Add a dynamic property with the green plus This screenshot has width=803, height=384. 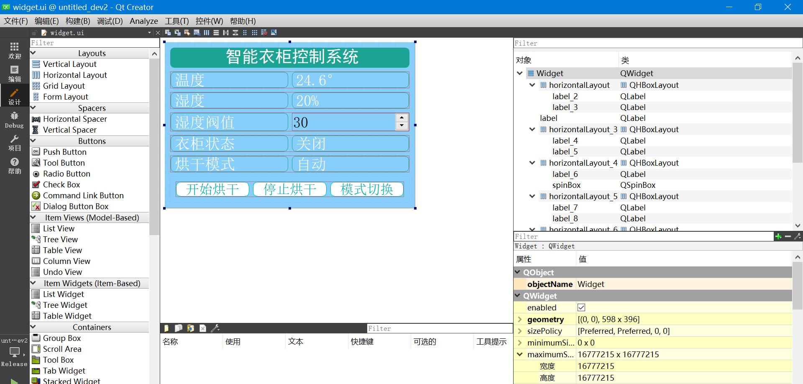[x=778, y=236]
